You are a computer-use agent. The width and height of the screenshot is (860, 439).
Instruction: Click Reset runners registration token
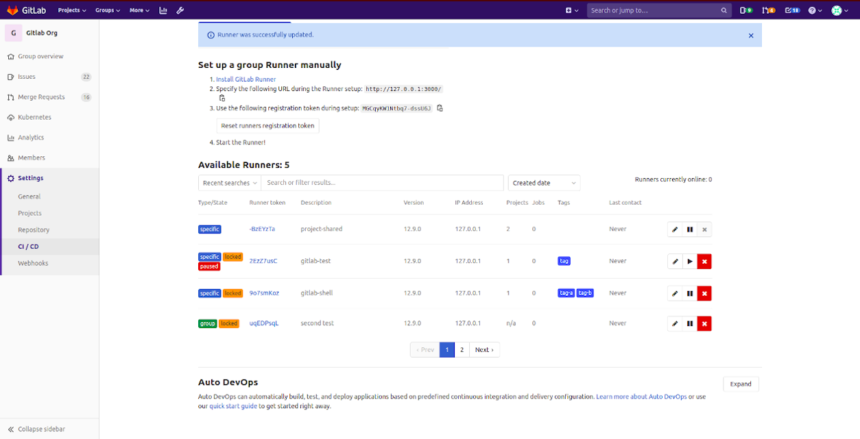[267, 126]
